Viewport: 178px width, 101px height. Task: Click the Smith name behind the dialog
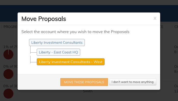pyautogui.click(x=88, y=91)
